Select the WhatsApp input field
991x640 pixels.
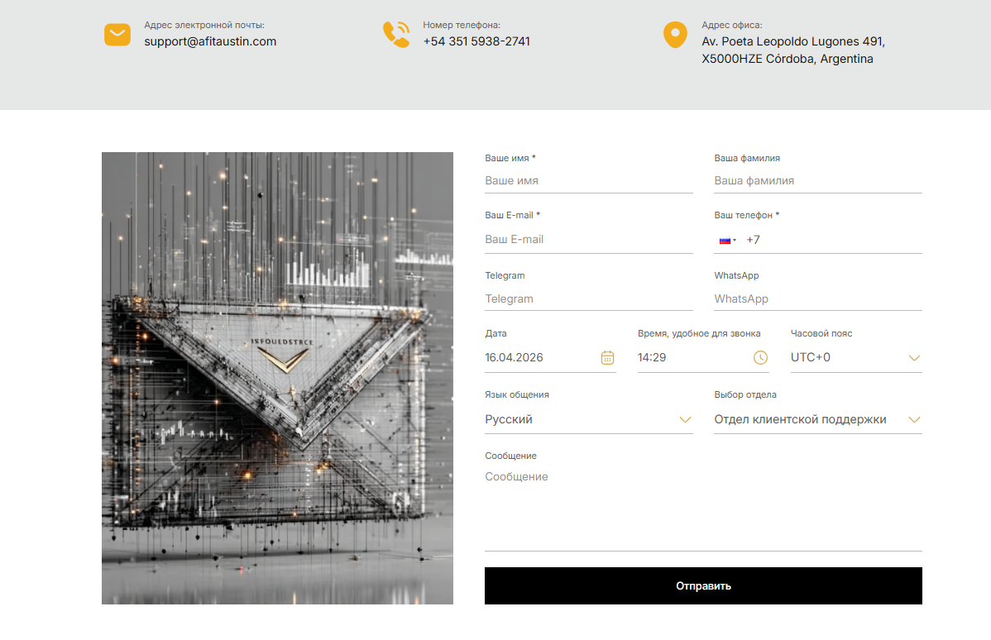[x=817, y=299]
